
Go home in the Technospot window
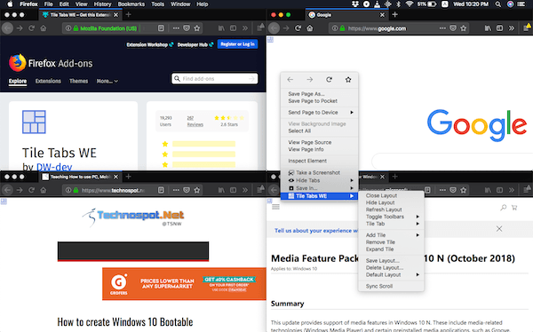point(44,190)
